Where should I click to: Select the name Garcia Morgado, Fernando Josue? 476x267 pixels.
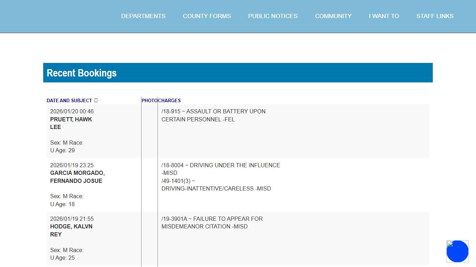pos(77,177)
